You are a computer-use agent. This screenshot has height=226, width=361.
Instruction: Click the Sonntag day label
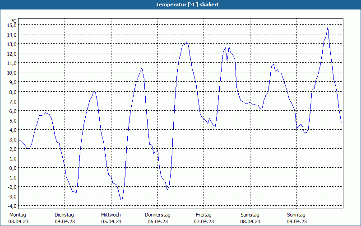296,215
